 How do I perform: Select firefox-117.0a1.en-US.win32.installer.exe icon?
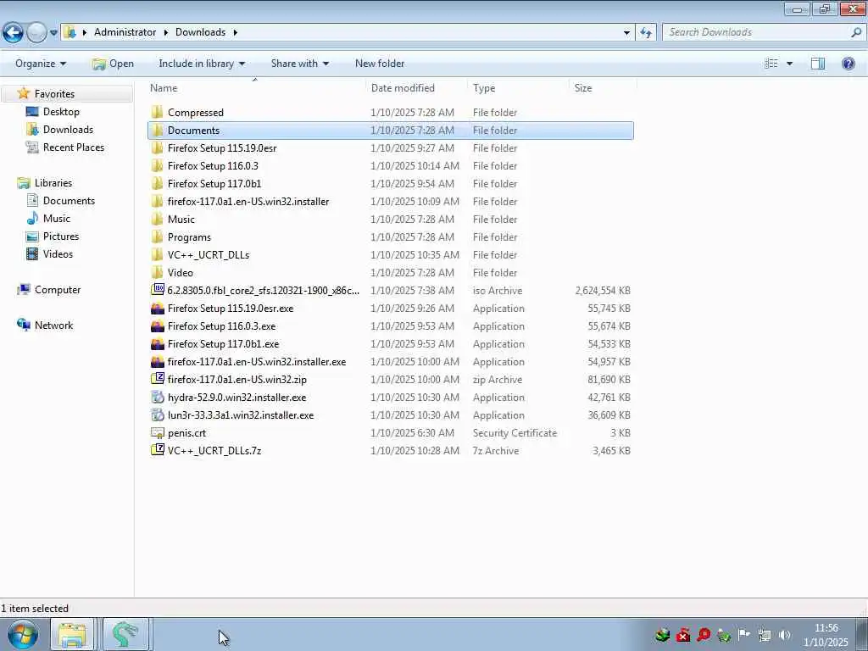tap(157, 362)
